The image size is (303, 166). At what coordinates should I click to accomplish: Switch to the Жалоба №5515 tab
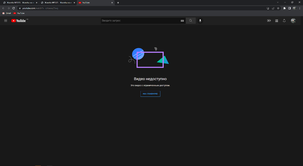19,3
